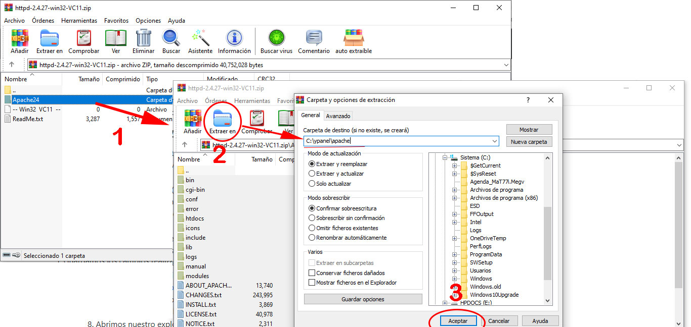691x327 pixels.
Task: Click Extraer en in the window listing bin folder
Action: point(223,122)
